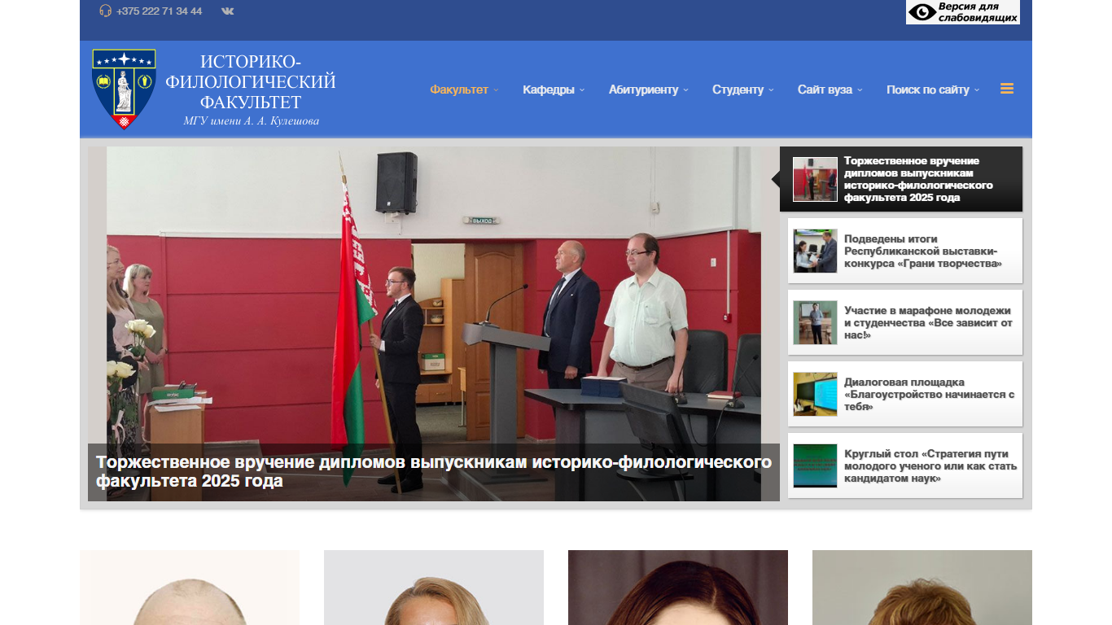
Task: Expand the Абитуриенту menu arrow
Action: tap(685, 90)
